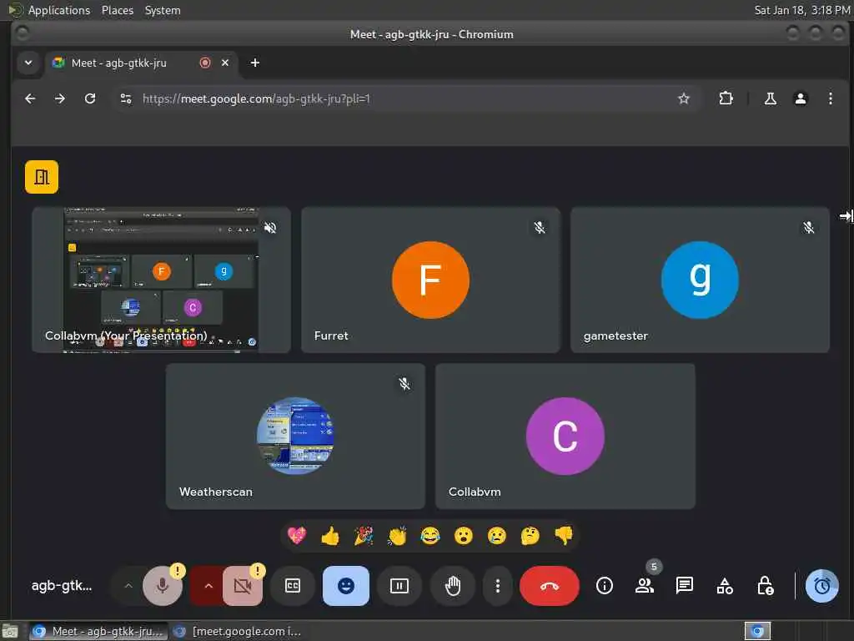Send the thumbs up reaction
This screenshot has width=854, height=641.
[330, 536]
